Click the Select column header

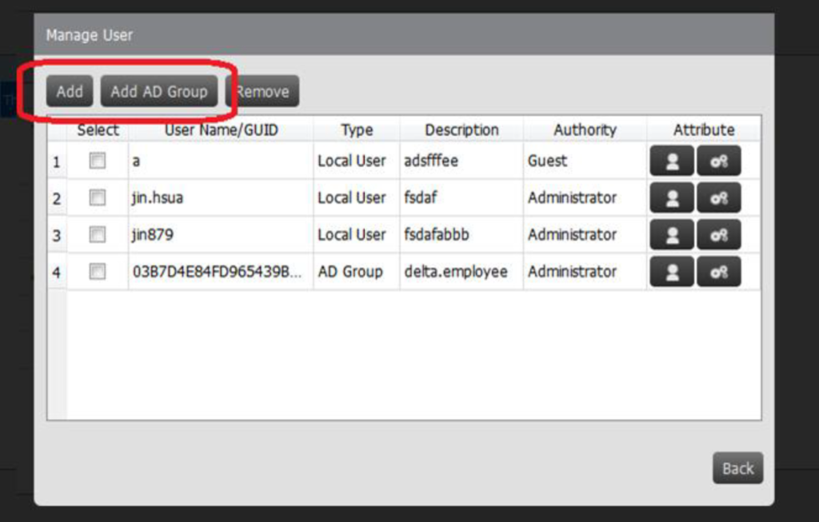(x=98, y=130)
